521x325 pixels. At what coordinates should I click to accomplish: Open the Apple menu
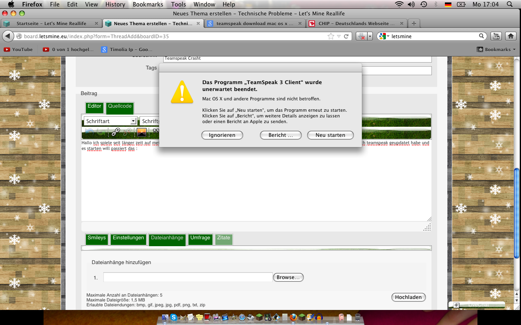(x=11, y=4)
